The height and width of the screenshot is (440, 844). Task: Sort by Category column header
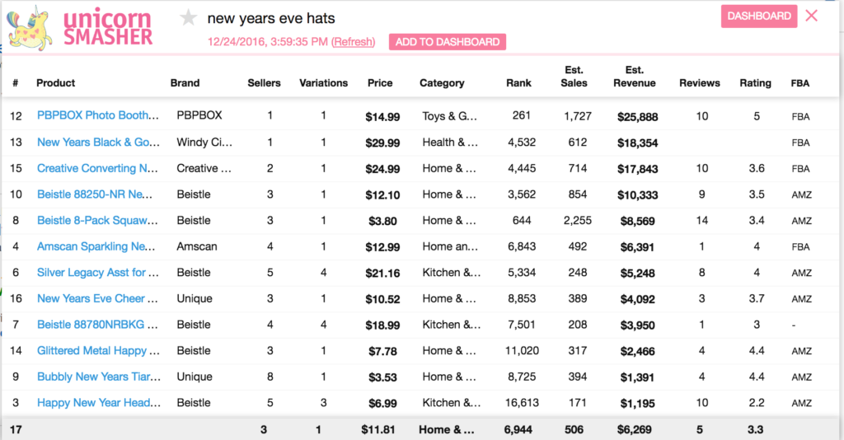442,83
